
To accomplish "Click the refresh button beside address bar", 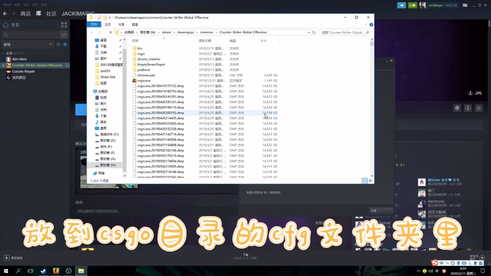I will [314, 32].
